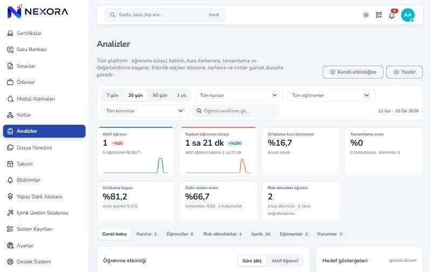Viewport: 431px width, 272px height.
Task: Click the Sistem Kayıtları icon
Action: (10, 229)
